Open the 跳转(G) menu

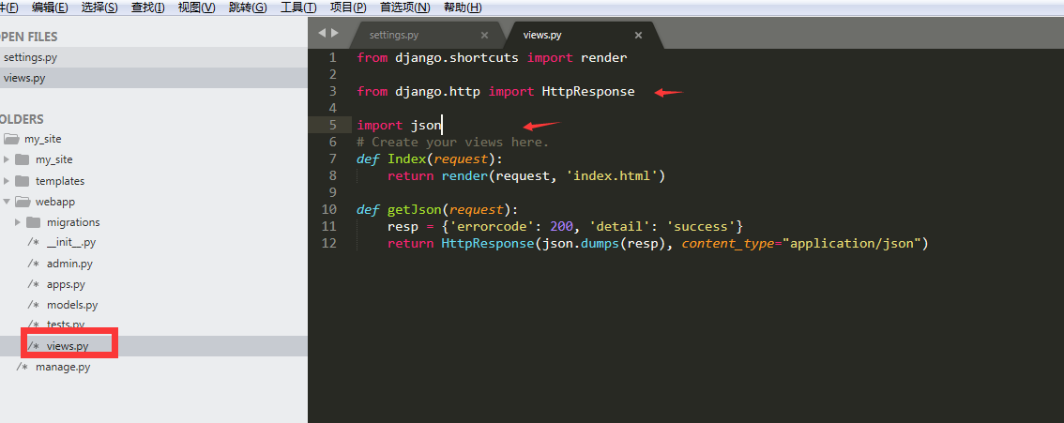coord(248,8)
